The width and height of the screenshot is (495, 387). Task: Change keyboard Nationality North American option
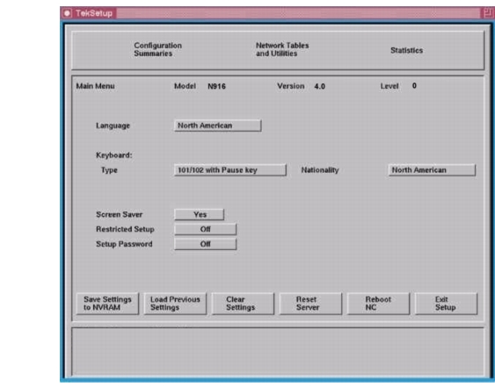pos(432,170)
